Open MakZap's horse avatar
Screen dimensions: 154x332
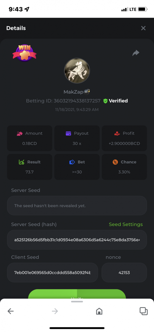77,71
